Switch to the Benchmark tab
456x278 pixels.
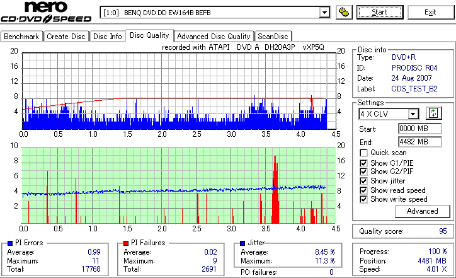click(21, 37)
